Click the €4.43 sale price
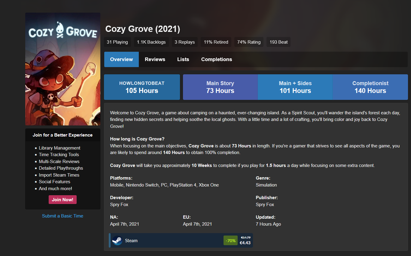This screenshot has width=411, height=256. [x=245, y=243]
